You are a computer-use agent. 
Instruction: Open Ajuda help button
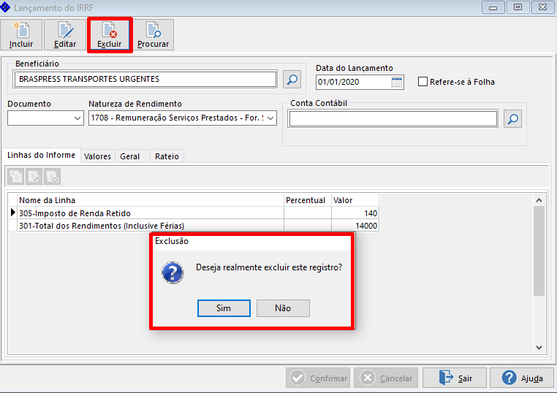coord(522,378)
